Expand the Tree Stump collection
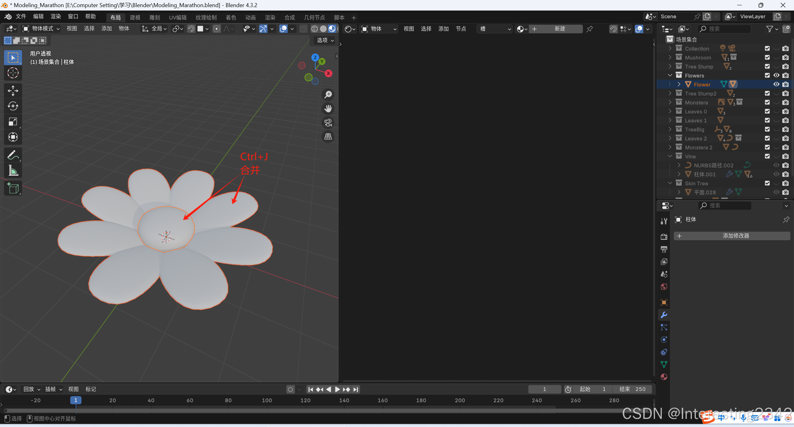794x427 pixels. pyautogui.click(x=670, y=66)
